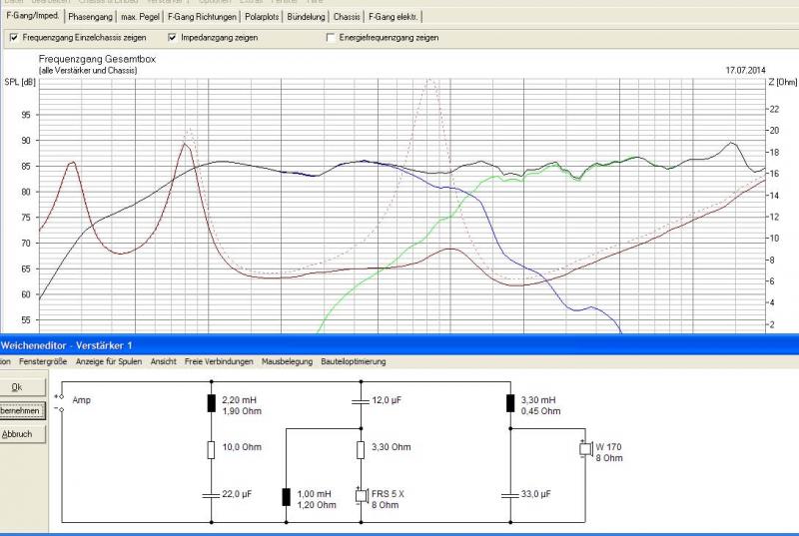
Task: Click the 33,0 µF capacitor symbol
Action: (x=510, y=494)
